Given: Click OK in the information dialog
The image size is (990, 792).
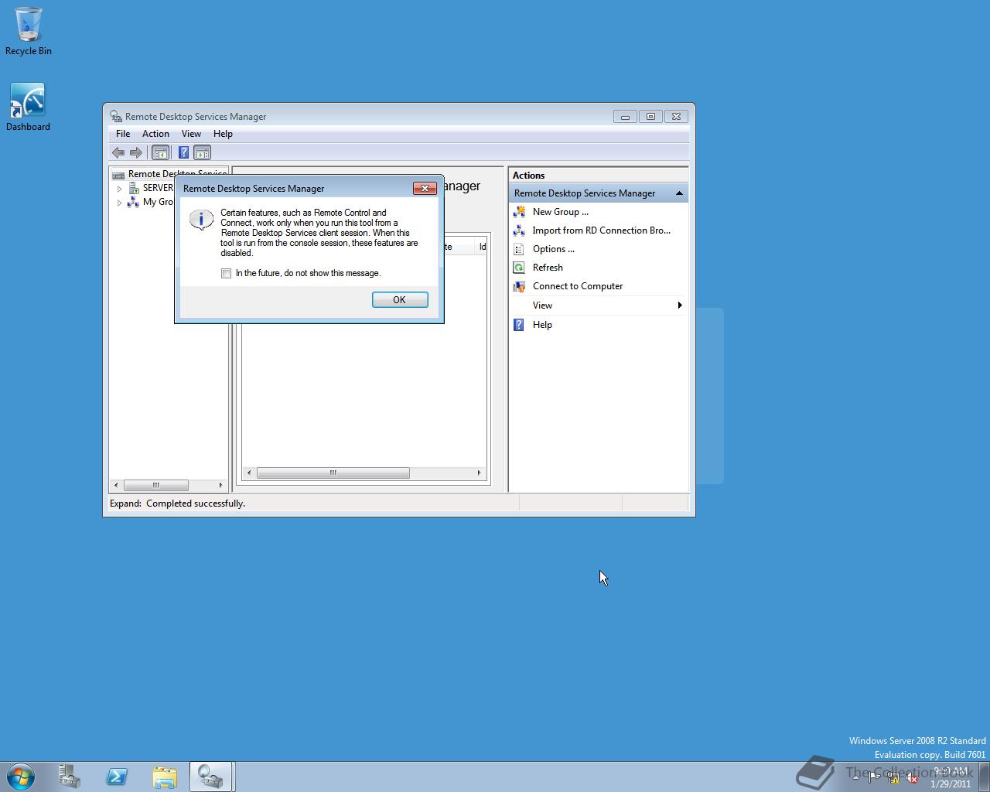Looking at the screenshot, I should click(400, 299).
